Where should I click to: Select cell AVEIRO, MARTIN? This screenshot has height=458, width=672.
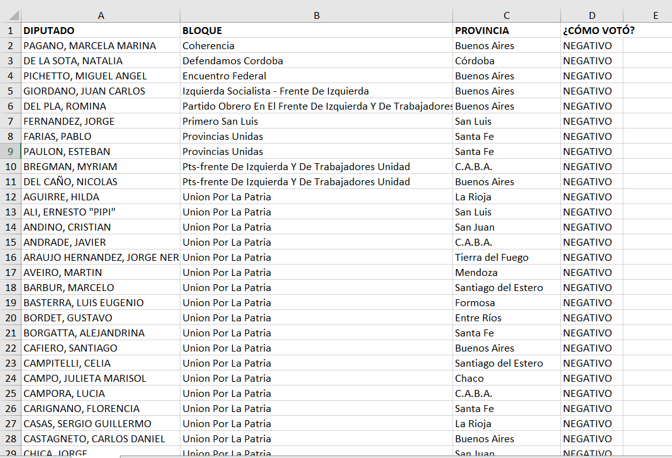pyautogui.click(x=101, y=273)
